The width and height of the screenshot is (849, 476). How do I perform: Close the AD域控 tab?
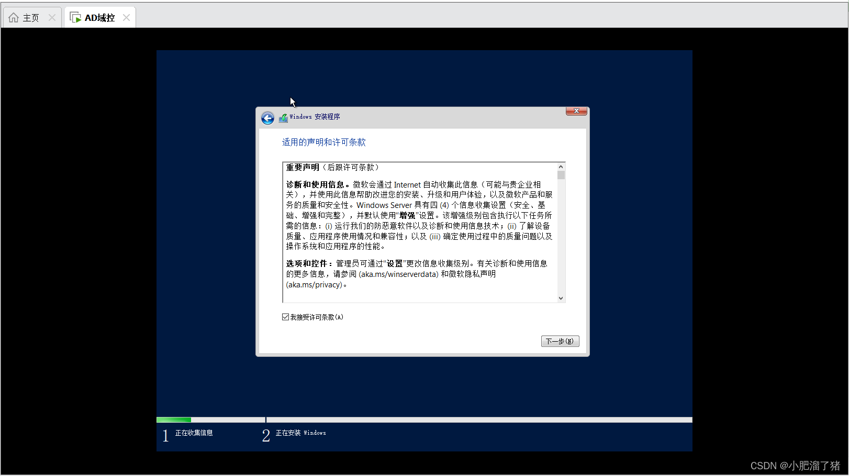[x=126, y=18]
